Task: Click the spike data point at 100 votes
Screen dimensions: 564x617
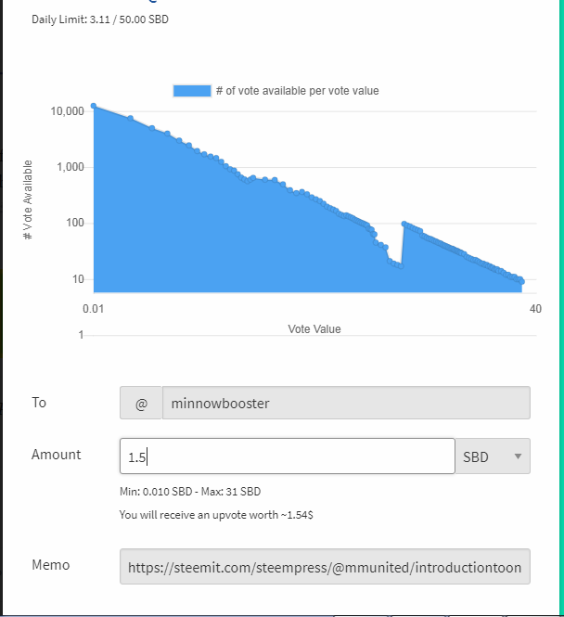Action: pyautogui.click(x=404, y=224)
